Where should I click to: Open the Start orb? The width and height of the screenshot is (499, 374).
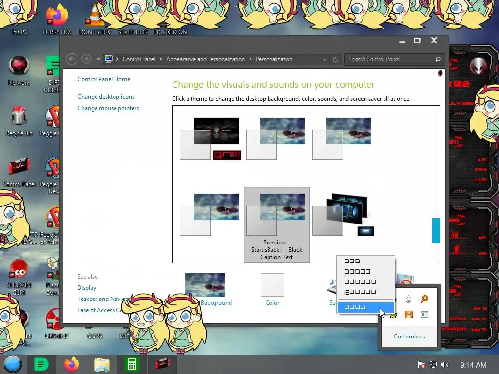pos(13,364)
